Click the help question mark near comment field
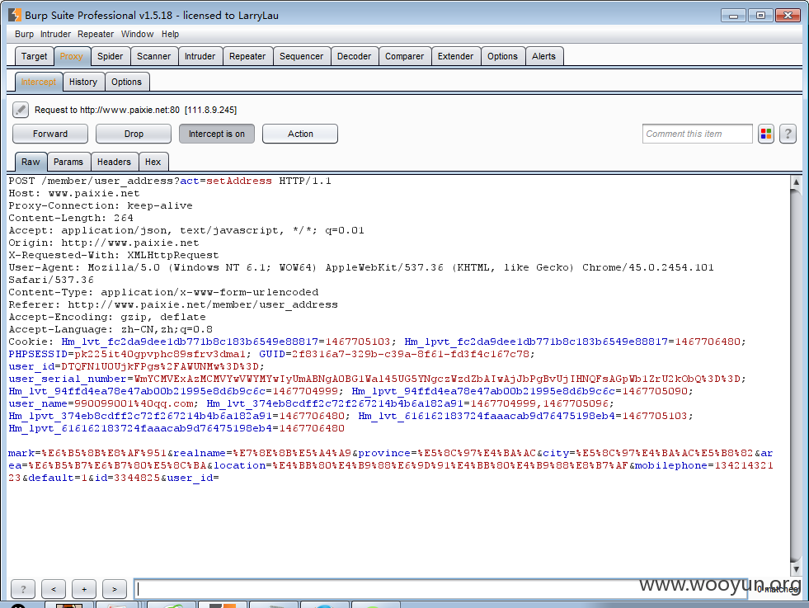 pos(788,134)
